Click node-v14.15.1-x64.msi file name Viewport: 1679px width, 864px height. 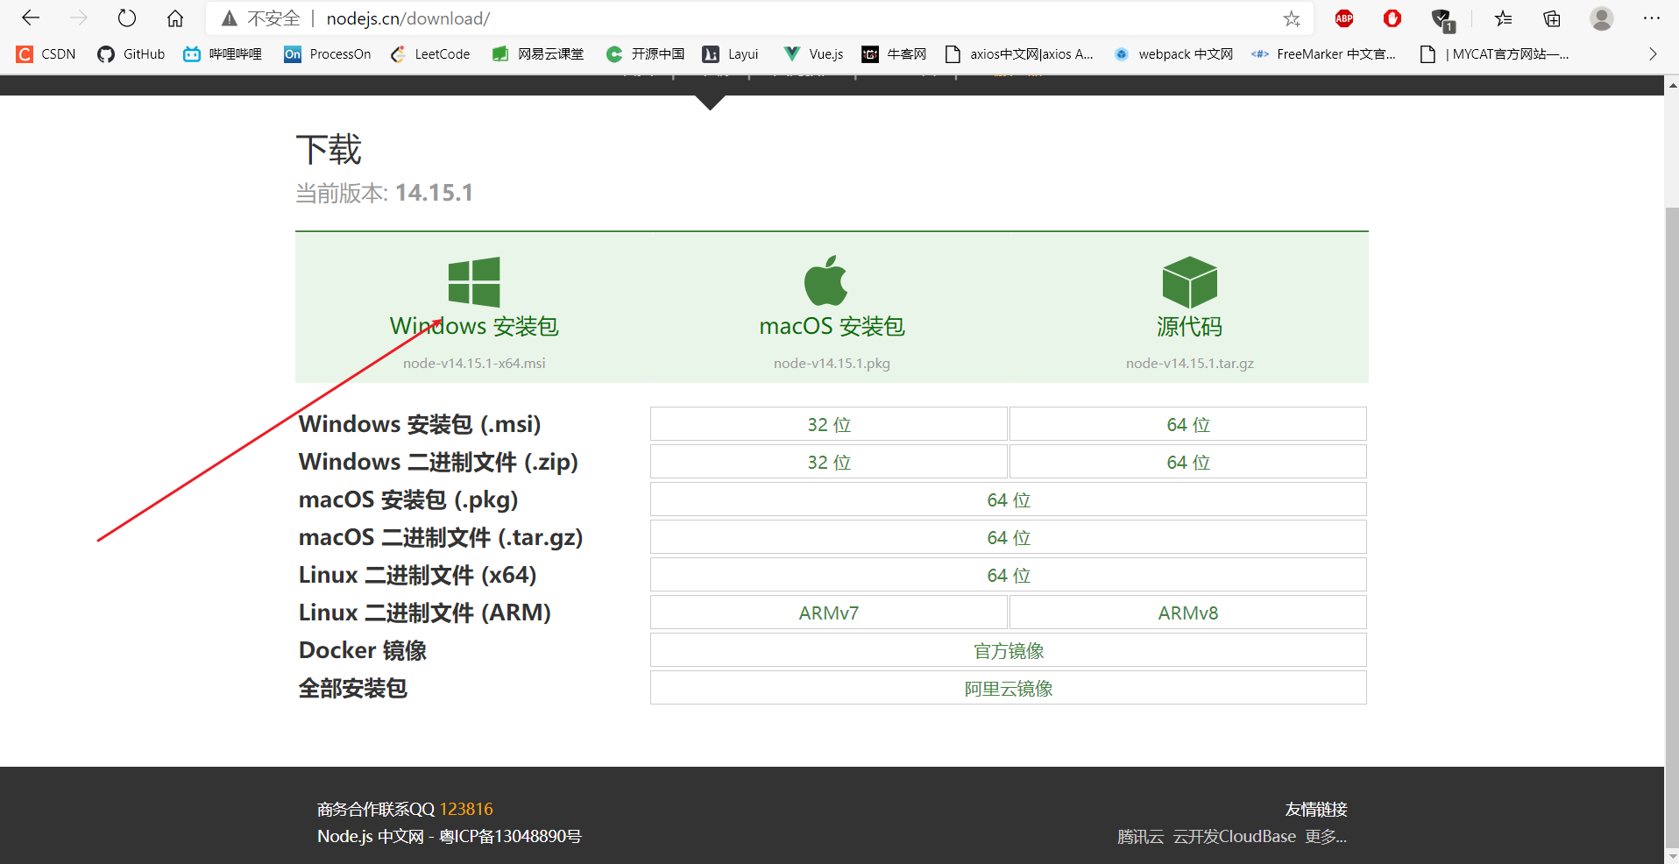click(x=474, y=363)
